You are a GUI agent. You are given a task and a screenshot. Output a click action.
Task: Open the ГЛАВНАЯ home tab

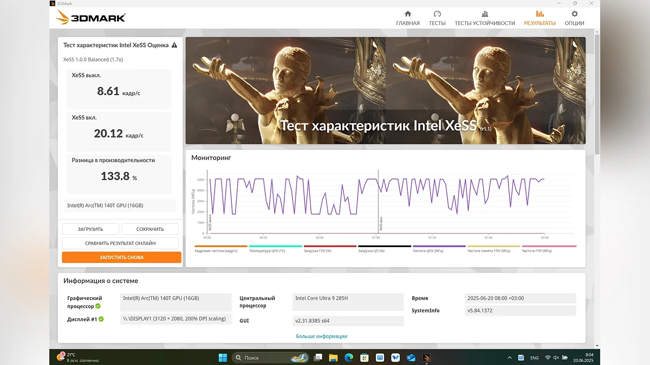pos(407,18)
